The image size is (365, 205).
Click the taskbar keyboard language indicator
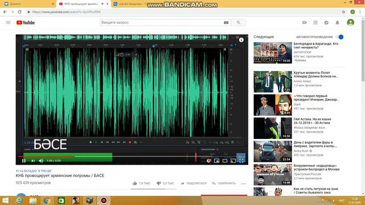[x=342, y=200]
